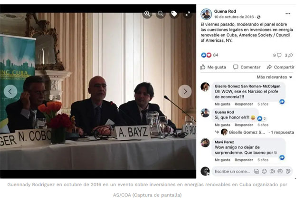Reply to Mavi Perez comment

point(244,160)
